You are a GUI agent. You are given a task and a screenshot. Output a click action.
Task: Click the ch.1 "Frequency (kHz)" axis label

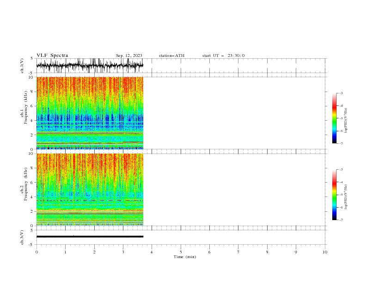26,107
